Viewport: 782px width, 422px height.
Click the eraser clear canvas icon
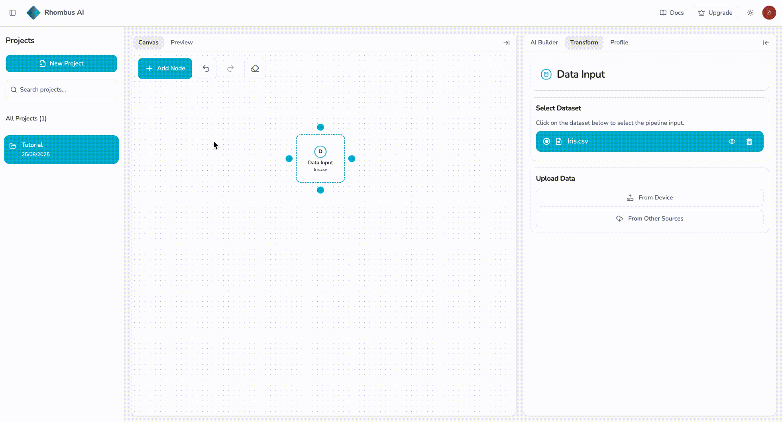(255, 69)
